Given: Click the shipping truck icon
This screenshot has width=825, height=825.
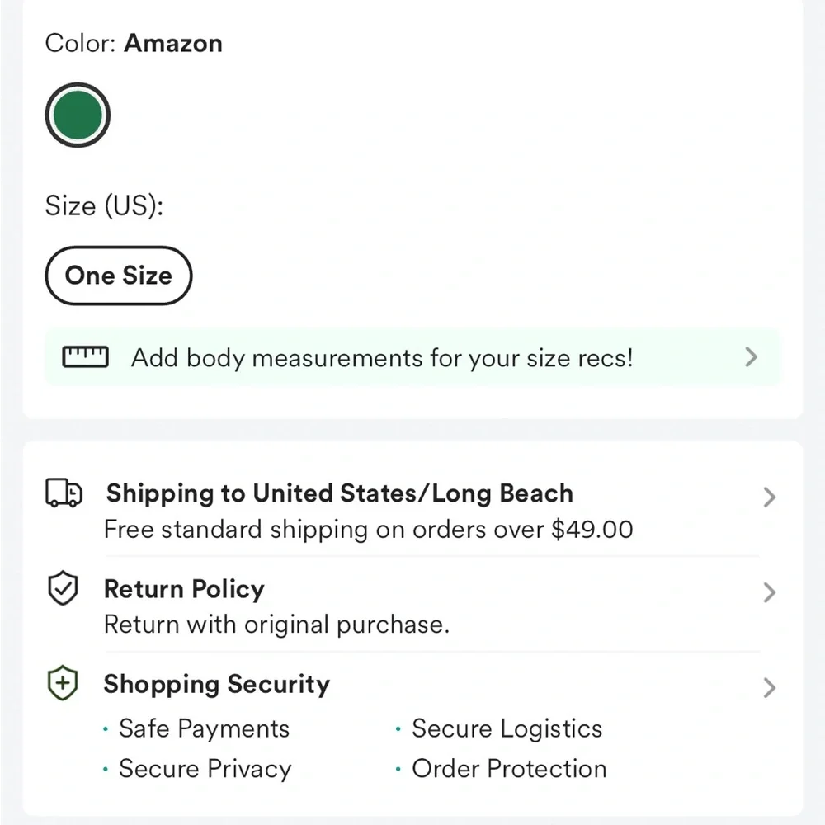Looking at the screenshot, I should 64,493.
